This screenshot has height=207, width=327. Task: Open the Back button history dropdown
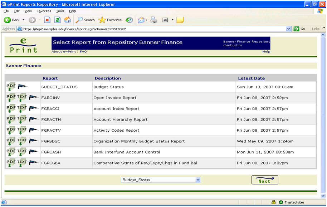pos(24,20)
